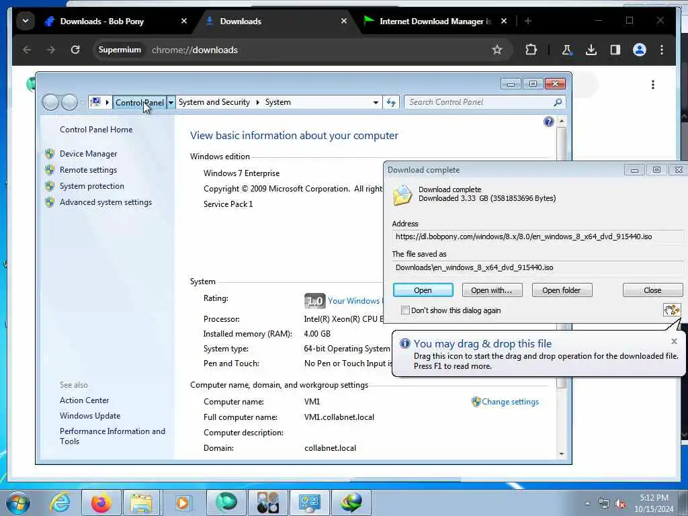The image size is (688, 516).
Task: Open Control Panel help icon
Action: 548,122
